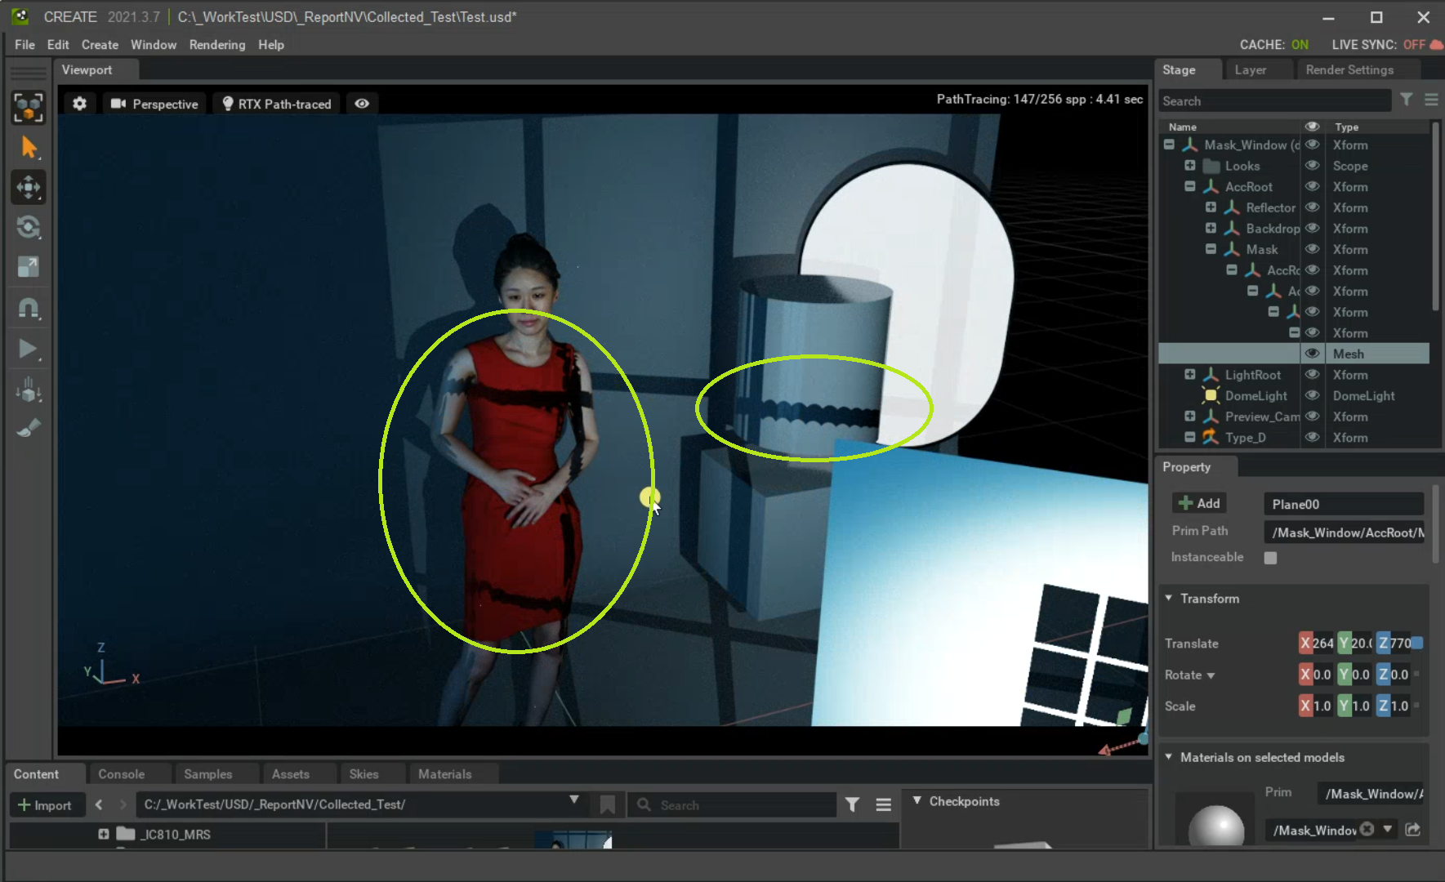
Task: Open the material binding dropdown arrow
Action: 1388,829
